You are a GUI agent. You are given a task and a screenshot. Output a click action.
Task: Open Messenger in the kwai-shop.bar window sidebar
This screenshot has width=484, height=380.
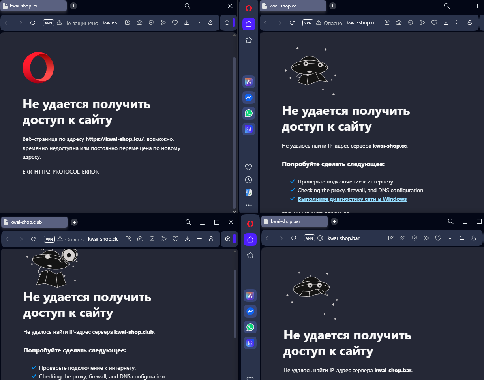[x=250, y=311]
